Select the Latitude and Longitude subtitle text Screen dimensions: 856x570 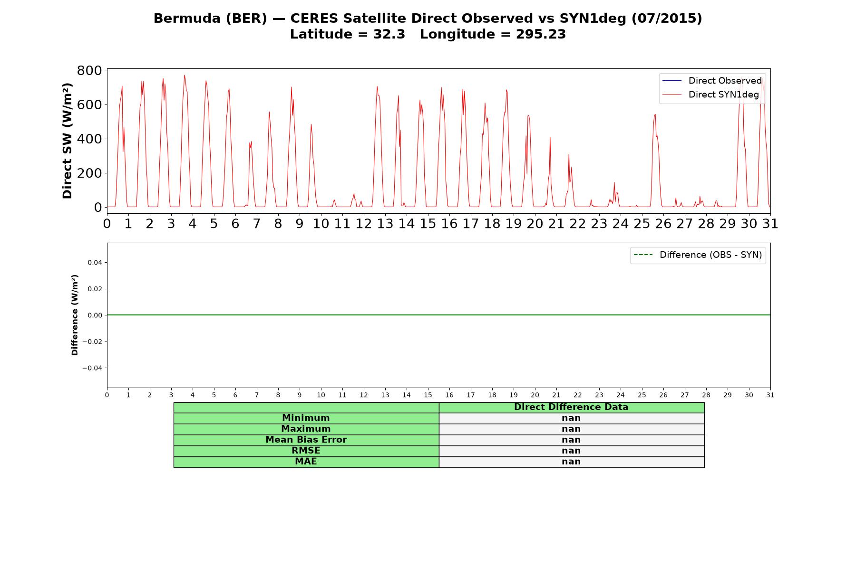428,34
